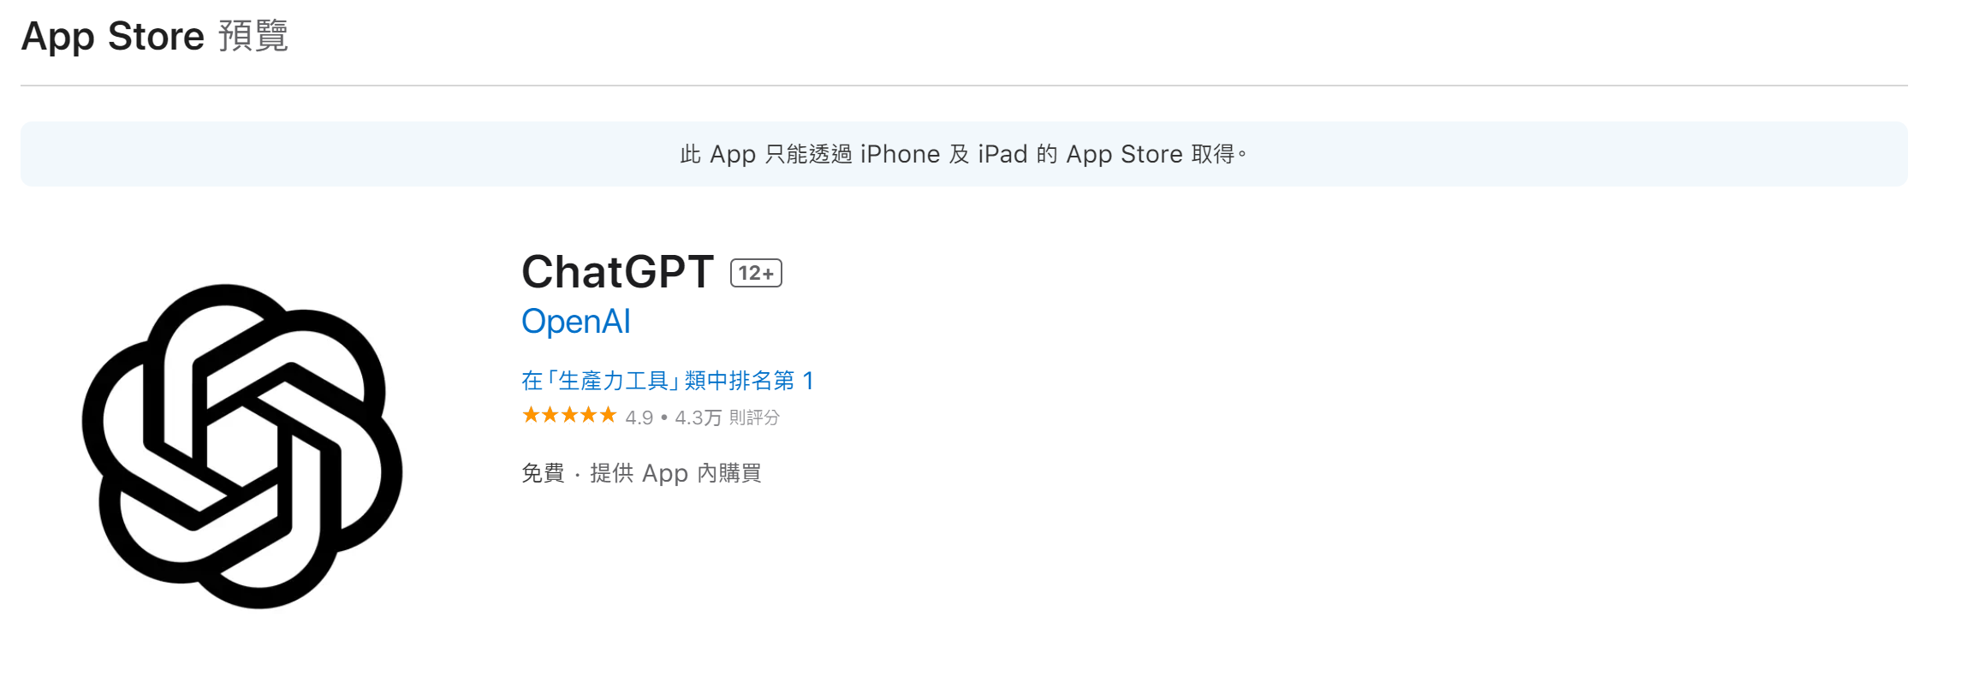Screen dimensions: 1962x681
Task: Click the 4.3万 則評分 ratings count
Action: click(x=727, y=417)
